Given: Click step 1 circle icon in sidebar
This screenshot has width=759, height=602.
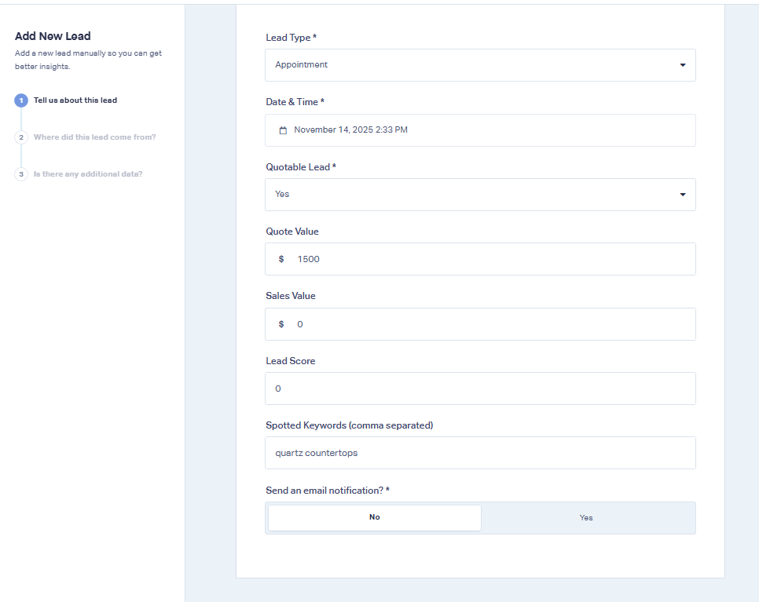Looking at the screenshot, I should coord(21,100).
